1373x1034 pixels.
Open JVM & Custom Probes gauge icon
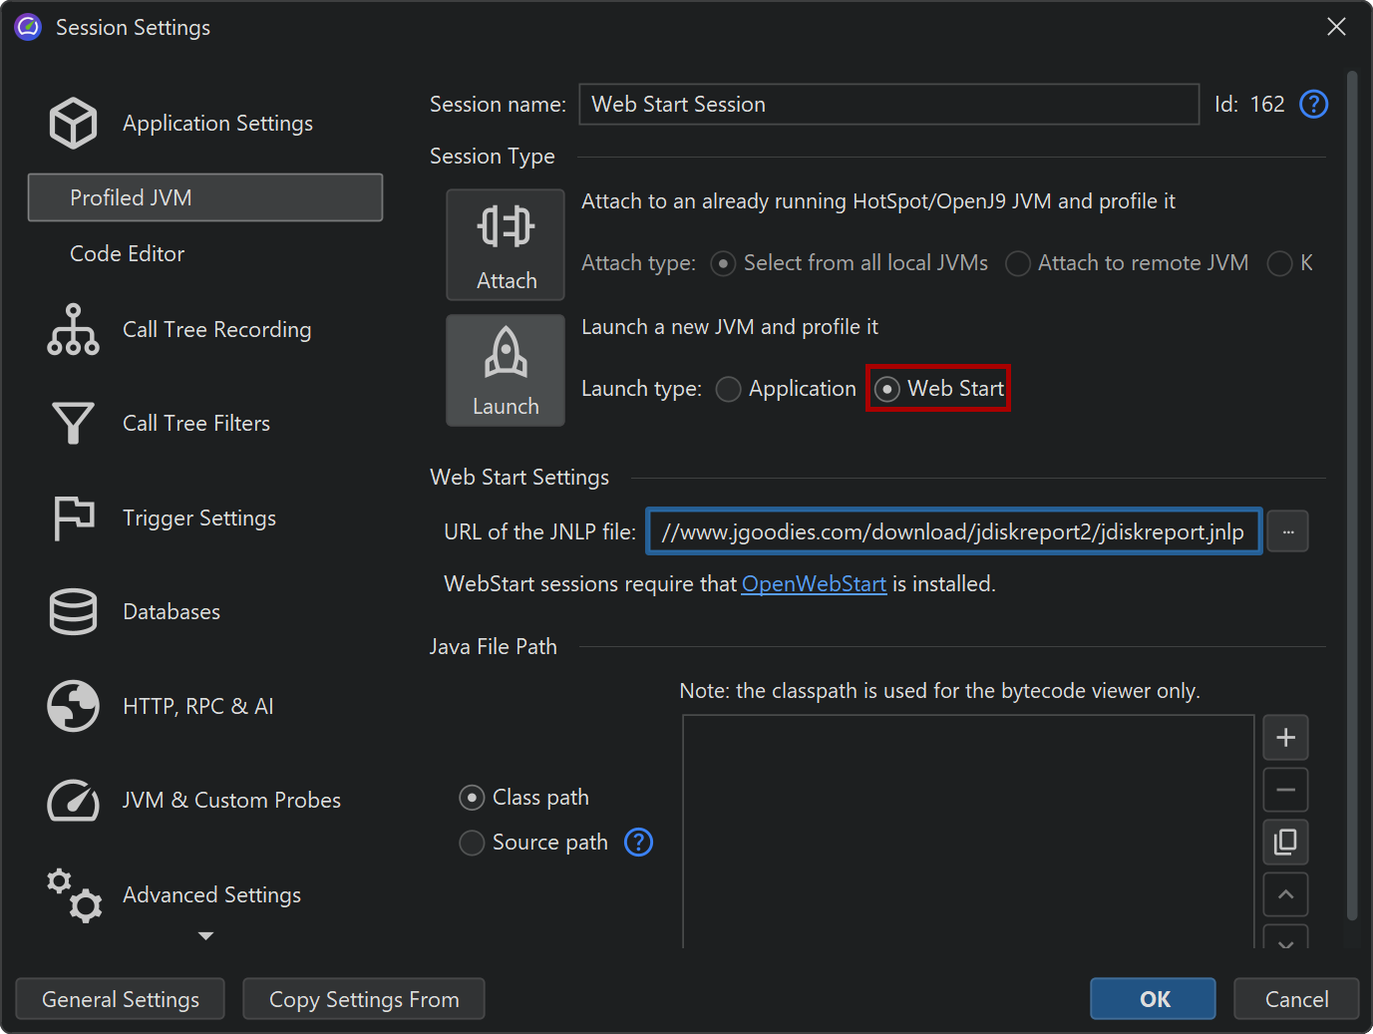tap(73, 801)
